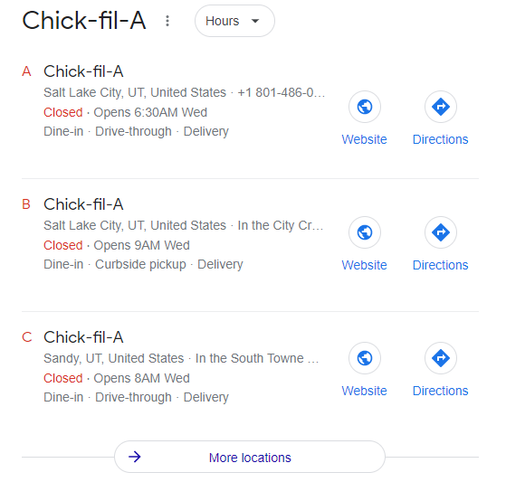Click the Website text link for location C
This screenshot has width=506, height=482.
pos(364,391)
